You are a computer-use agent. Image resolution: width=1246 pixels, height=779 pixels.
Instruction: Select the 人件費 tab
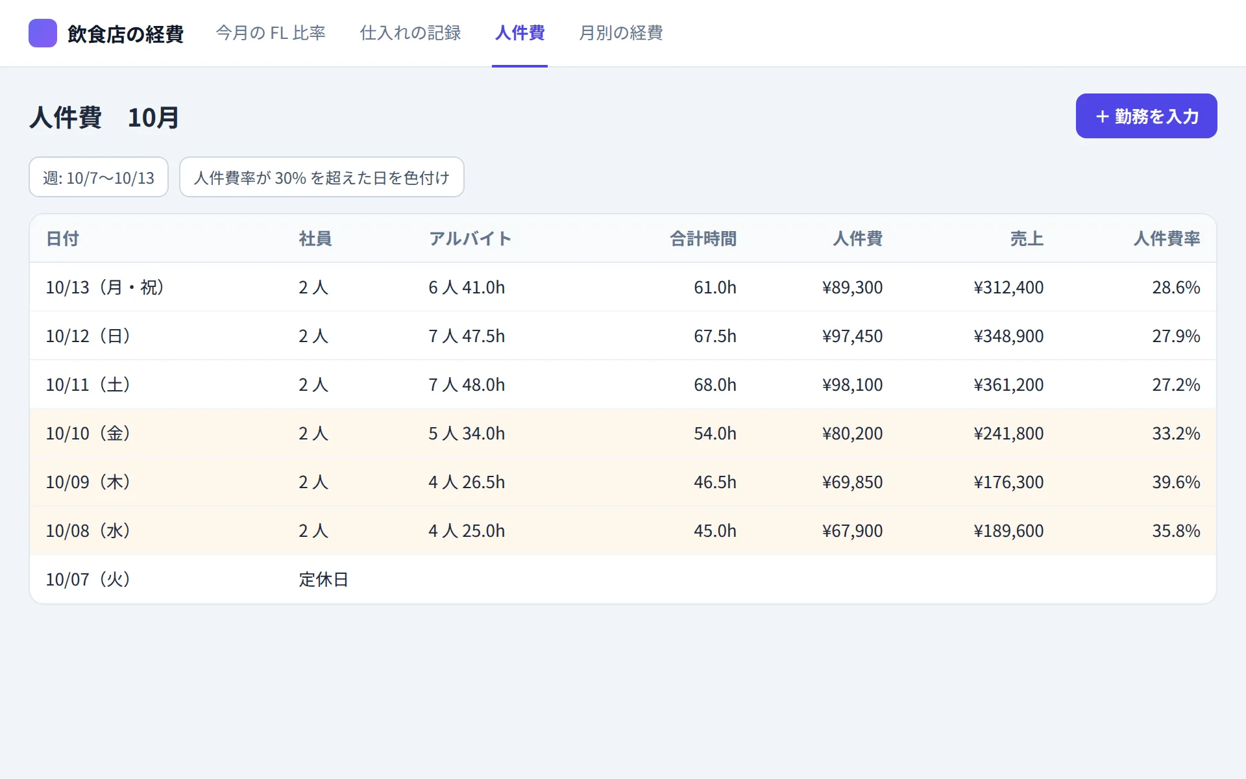(x=520, y=33)
